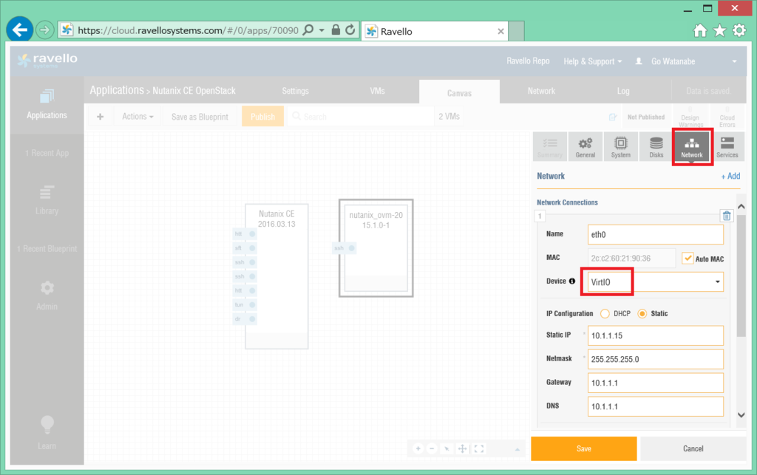The image size is (757, 475).
Task: Select the nutanix_ovm-2015.1.0-1 VM
Action: pos(376,248)
